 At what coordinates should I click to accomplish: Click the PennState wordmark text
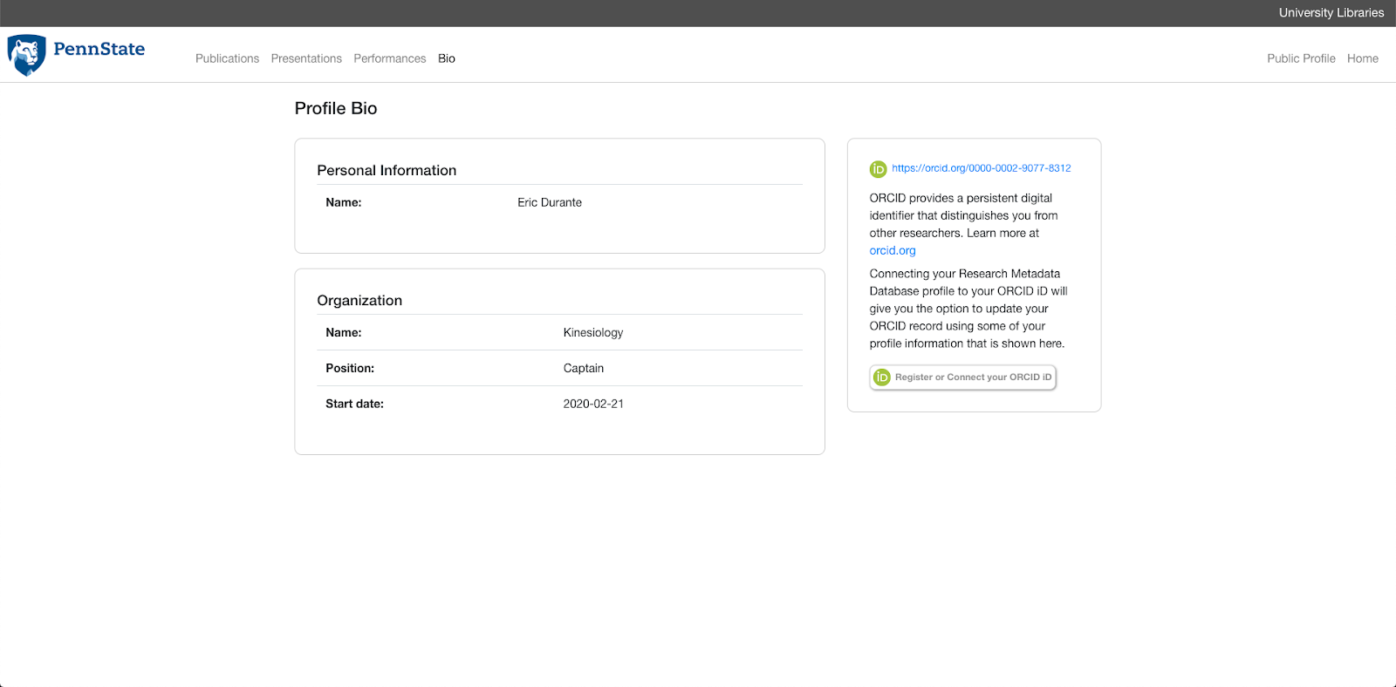point(99,49)
